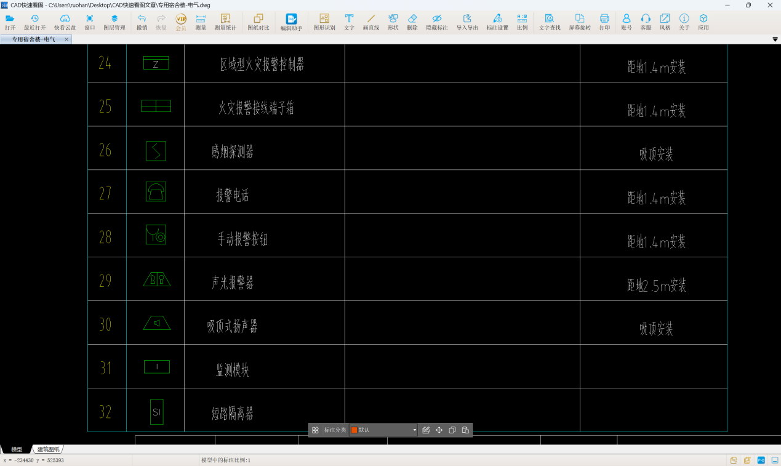Open 标注设置 annotation settings
The height and width of the screenshot is (466, 781).
497,22
